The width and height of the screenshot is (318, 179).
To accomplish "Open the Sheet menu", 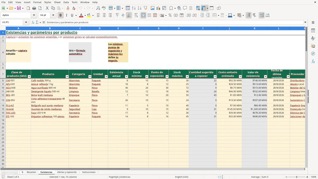I will tap(57, 2).
